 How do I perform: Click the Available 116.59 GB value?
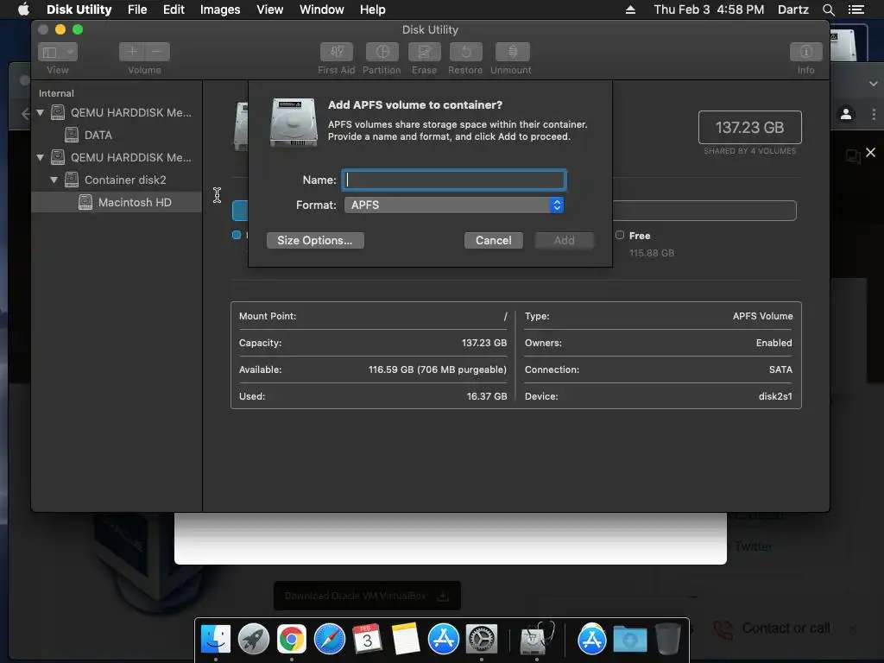[x=438, y=369]
